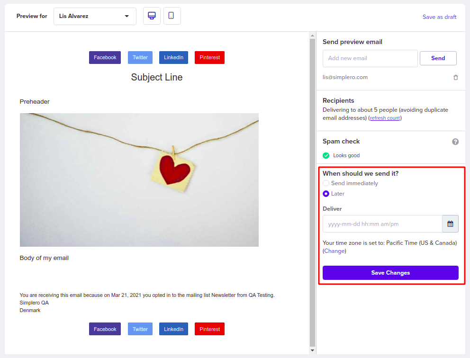Click the preview scrollbar up arrow
The width and height of the screenshot is (470, 358).
click(x=312, y=36)
